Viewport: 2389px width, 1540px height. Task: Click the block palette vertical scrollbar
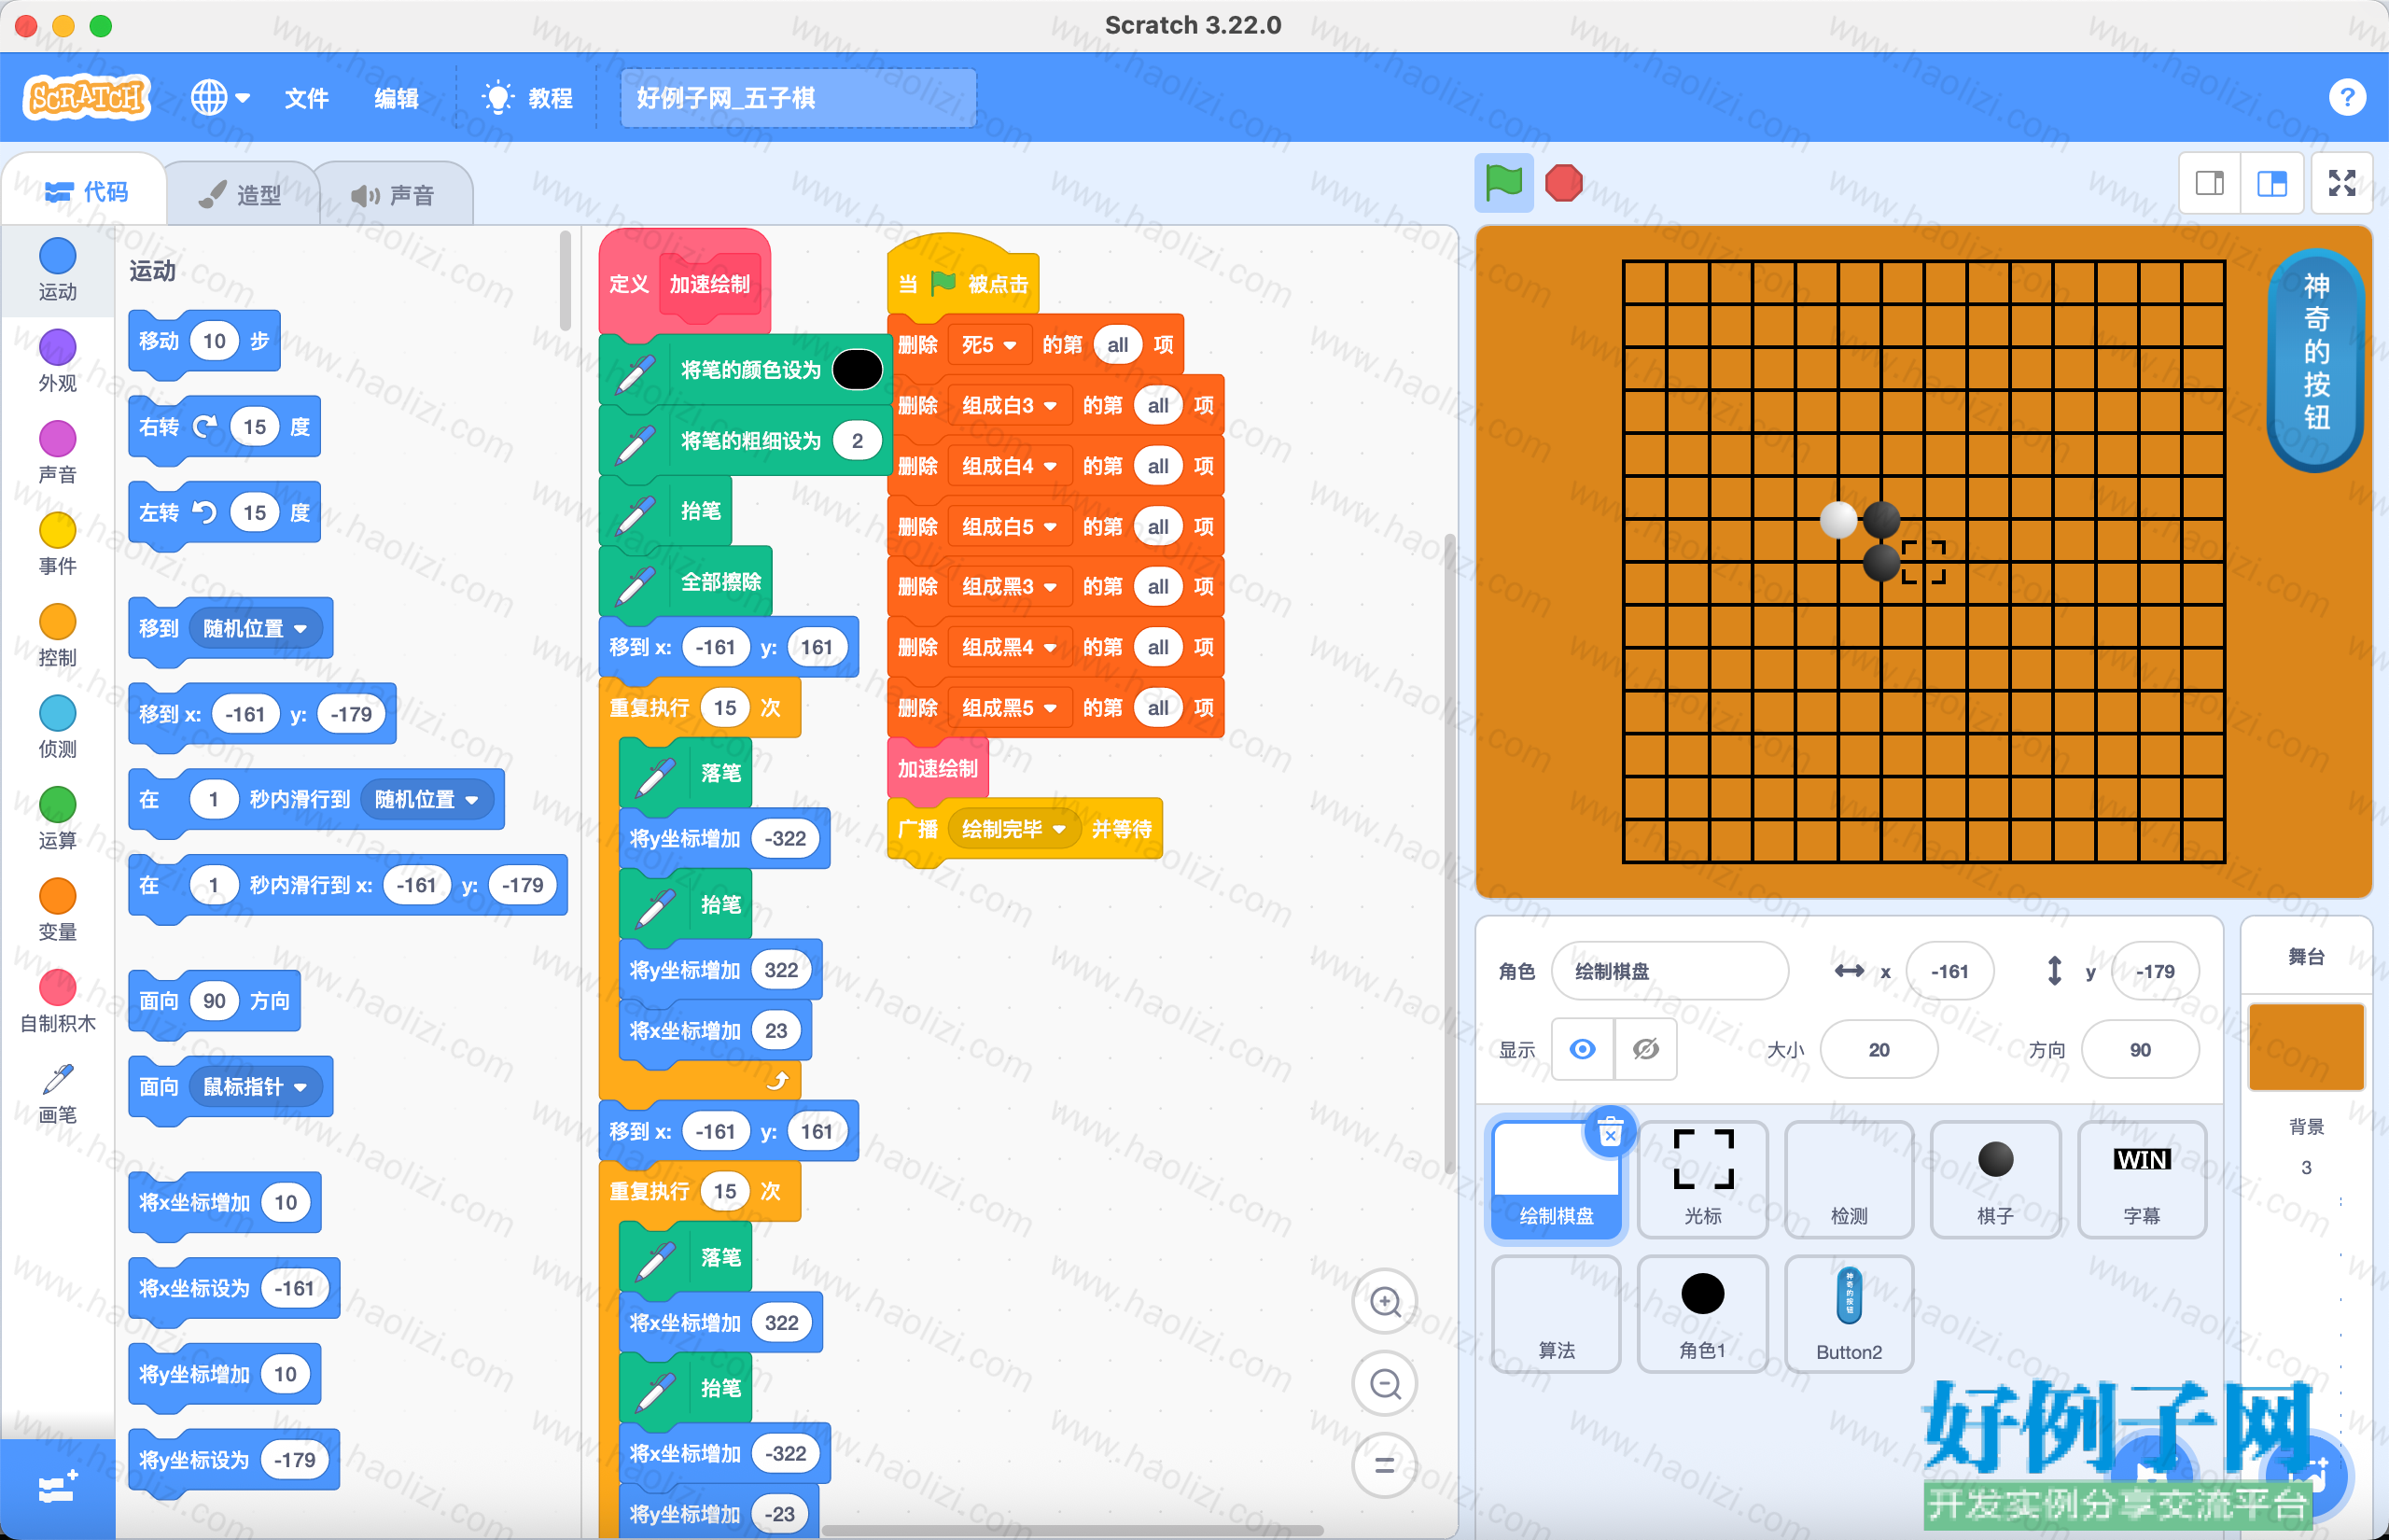tap(565, 281)
